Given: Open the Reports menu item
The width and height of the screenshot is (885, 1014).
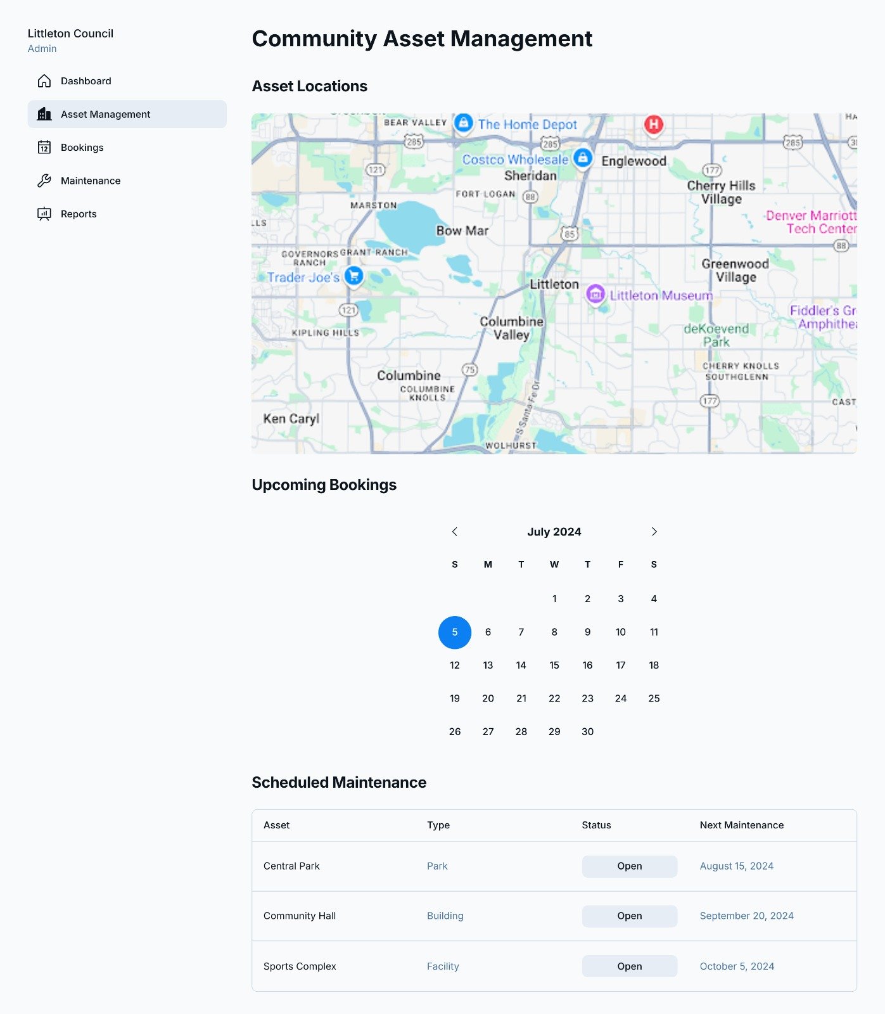Looking at the screenshot, I should point(79,214).
